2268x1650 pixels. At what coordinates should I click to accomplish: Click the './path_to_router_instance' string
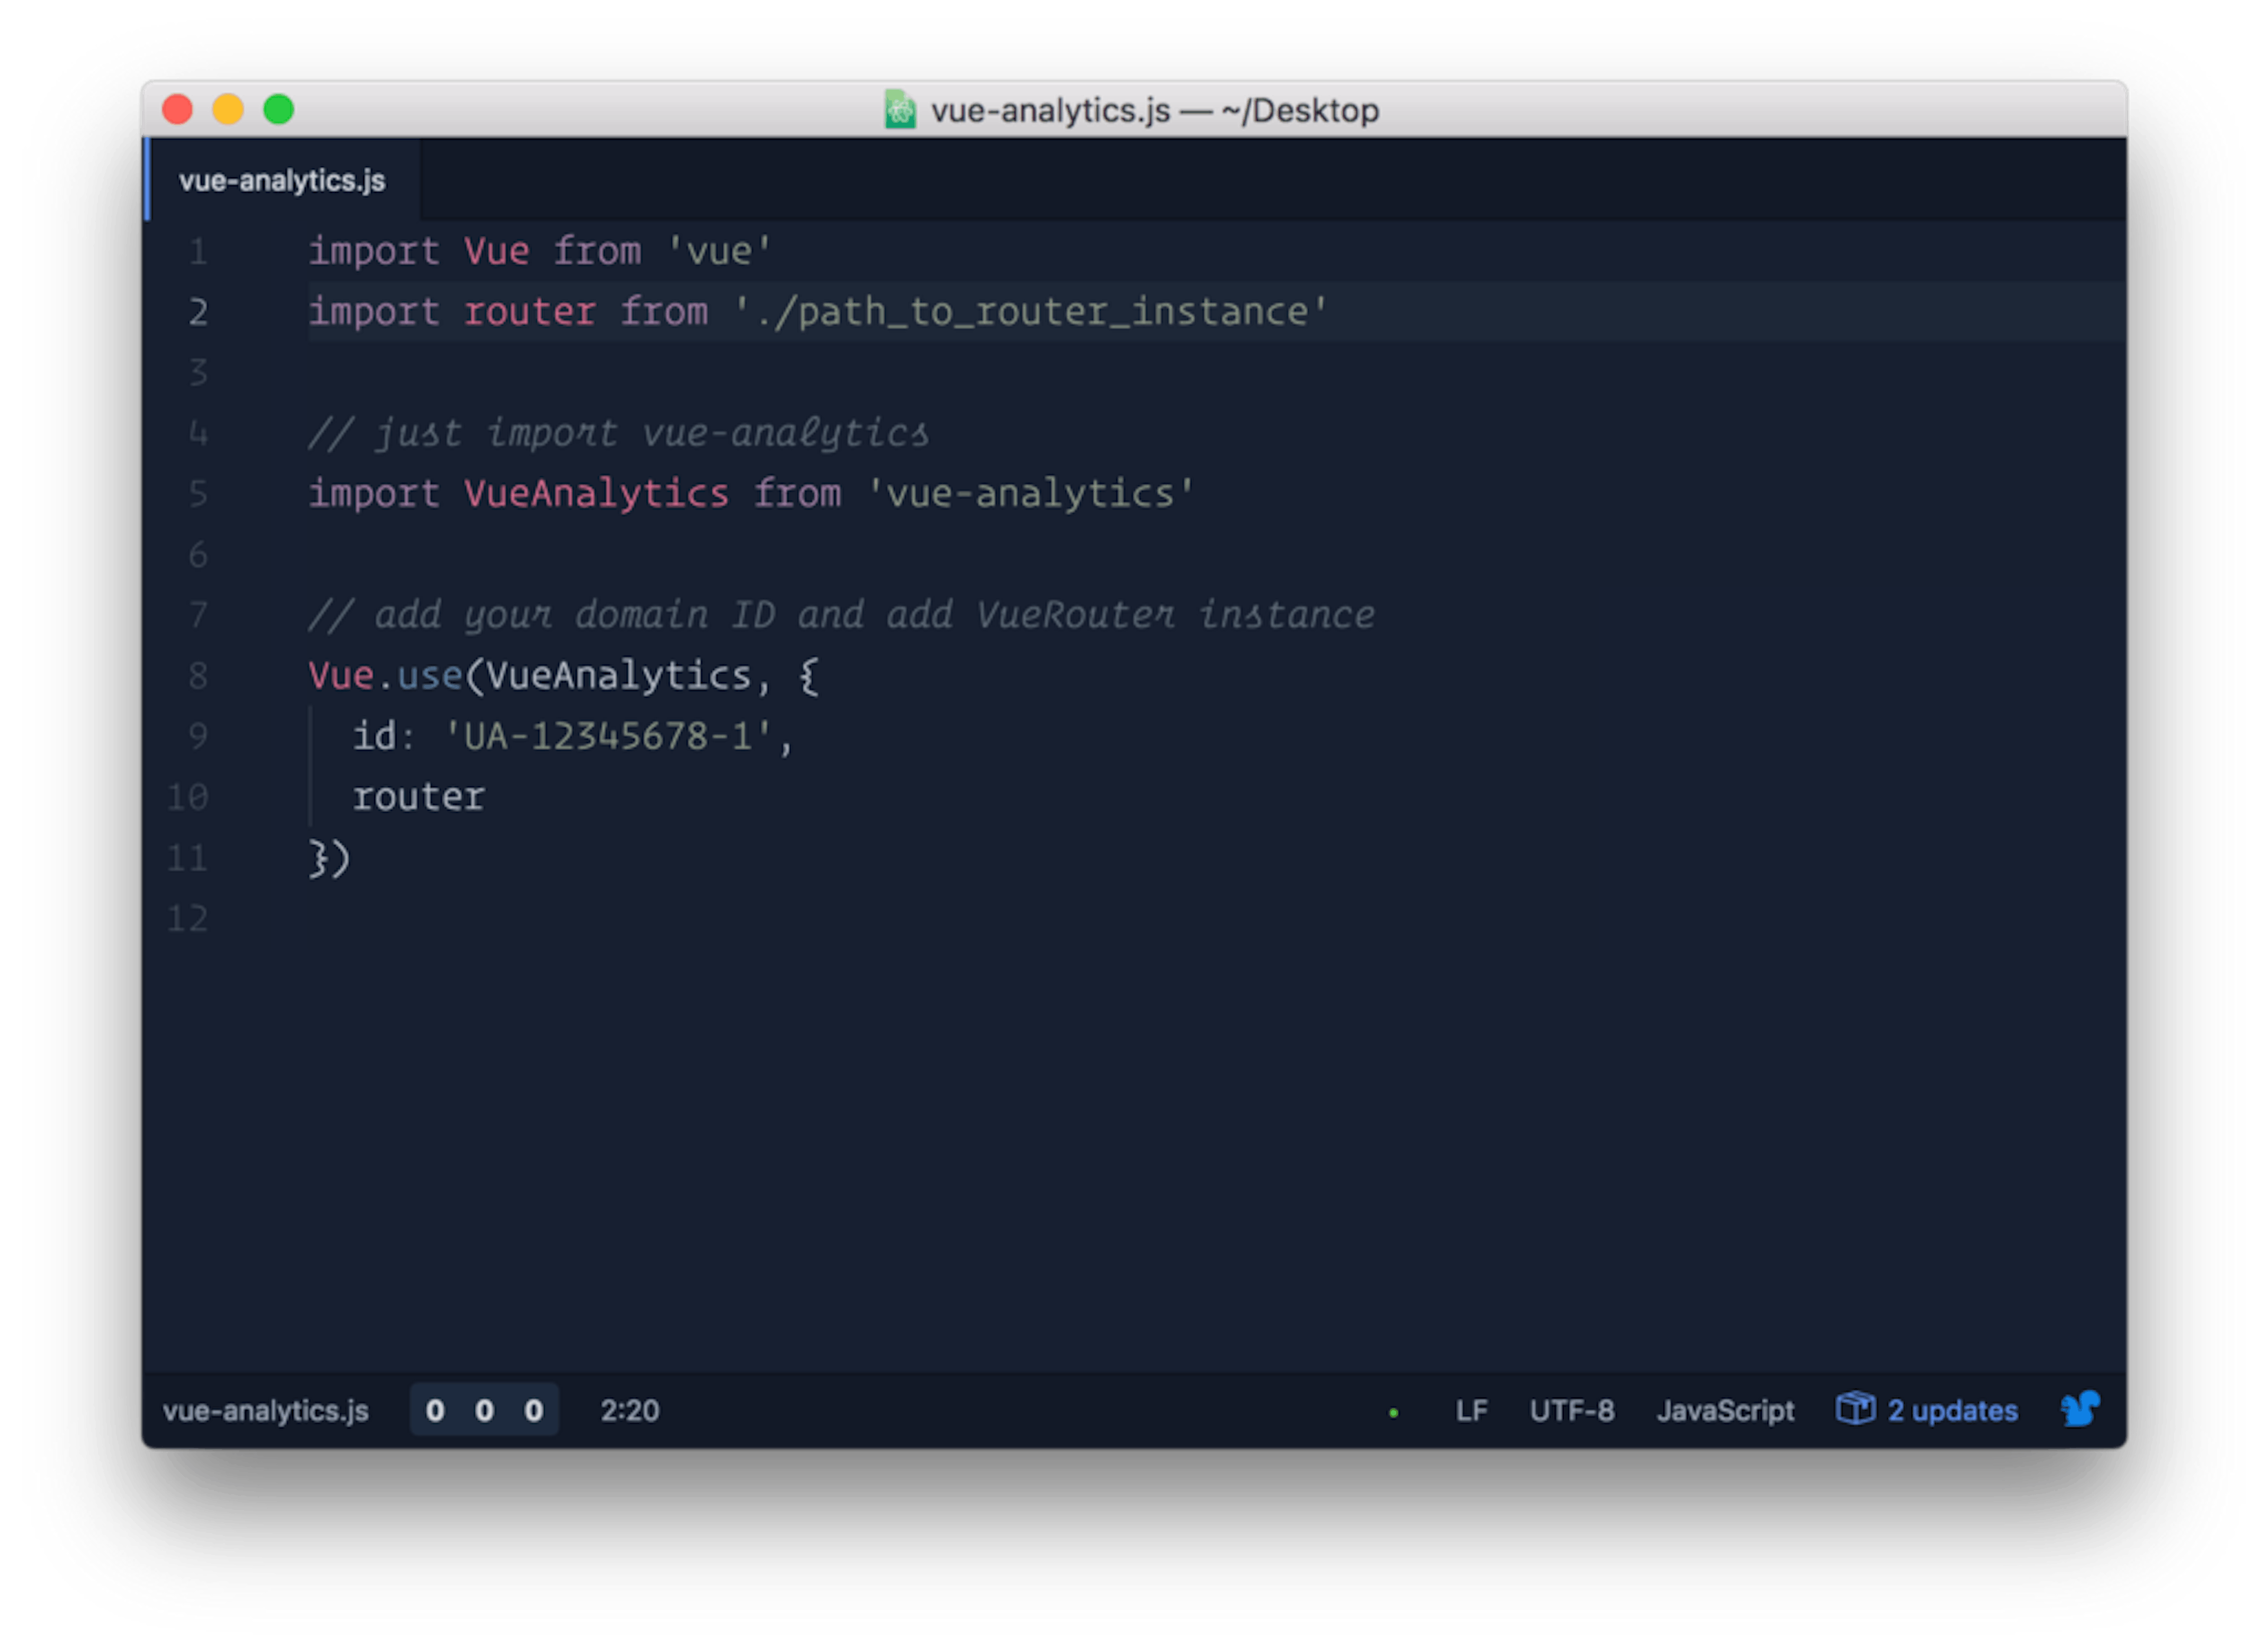point(1030,312)
